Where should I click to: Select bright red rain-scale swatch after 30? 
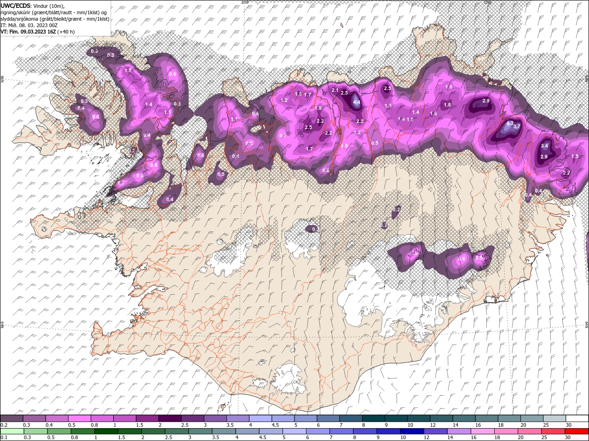(x=577, y=431)
